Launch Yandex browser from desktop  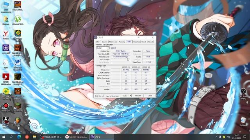pyautogui.click(x=6, y=35)
